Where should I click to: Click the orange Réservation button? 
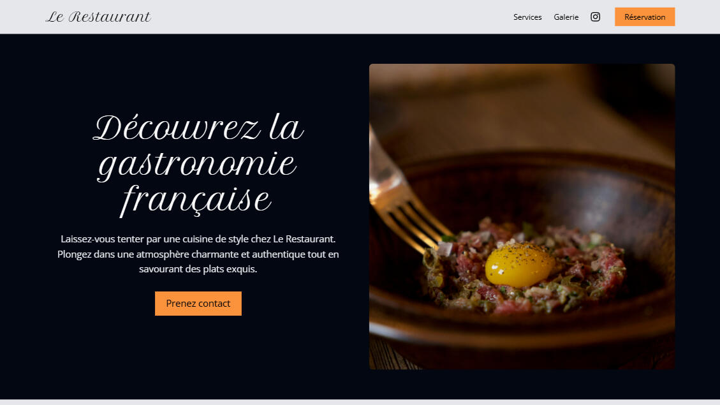[x=645, y=17]
